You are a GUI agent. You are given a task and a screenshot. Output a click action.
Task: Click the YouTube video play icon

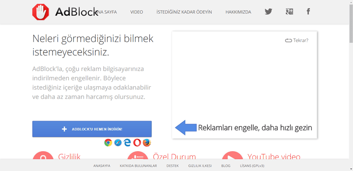pos(233,155)
